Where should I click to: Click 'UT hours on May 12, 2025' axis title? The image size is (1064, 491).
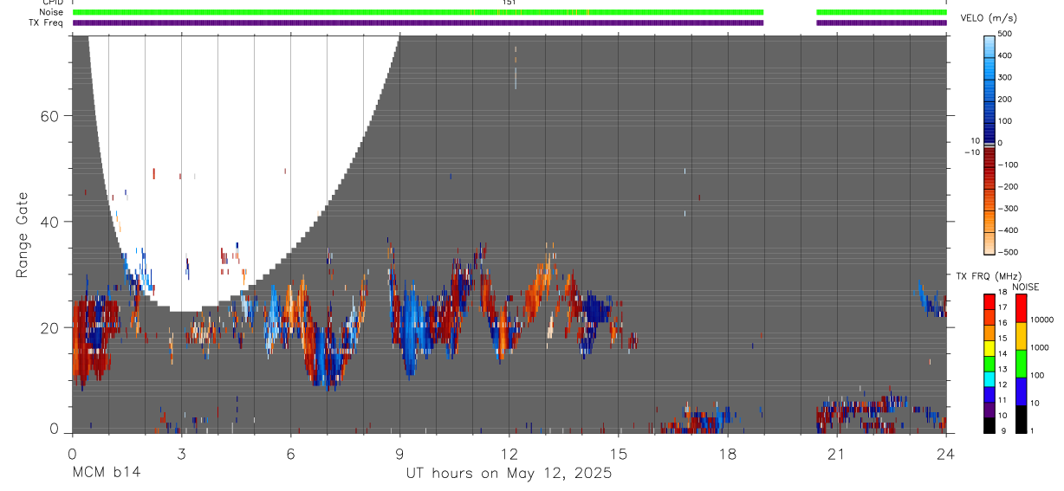(509, 473)
